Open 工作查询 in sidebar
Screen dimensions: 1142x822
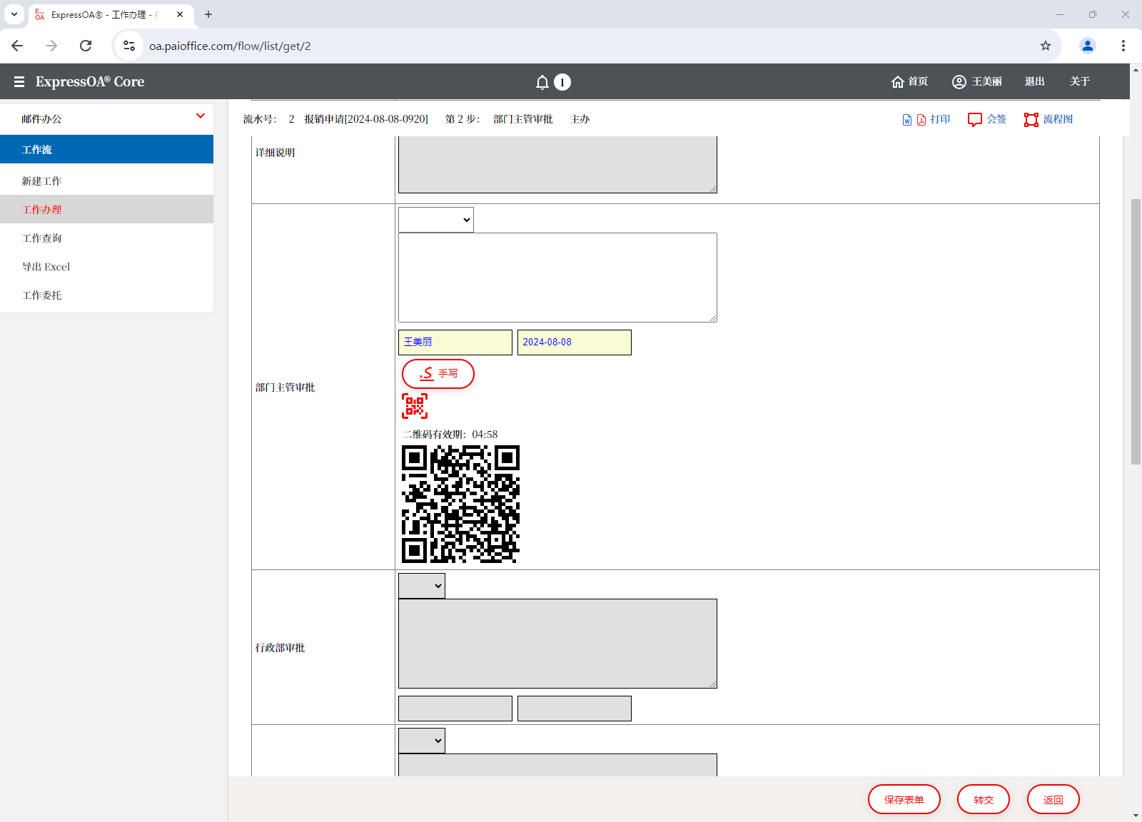click(107, 238)
